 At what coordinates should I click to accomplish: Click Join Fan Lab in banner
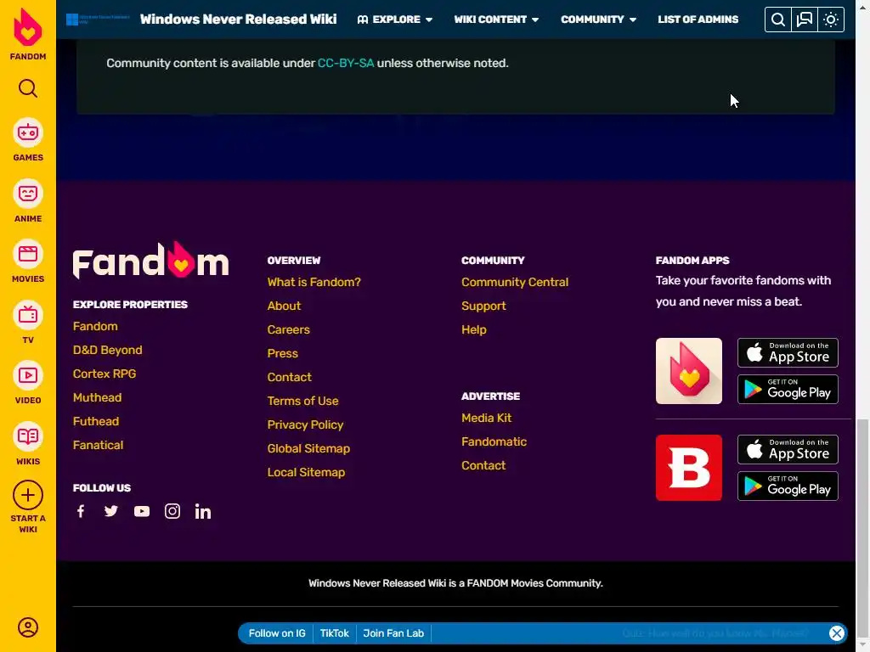click(393, 633)
